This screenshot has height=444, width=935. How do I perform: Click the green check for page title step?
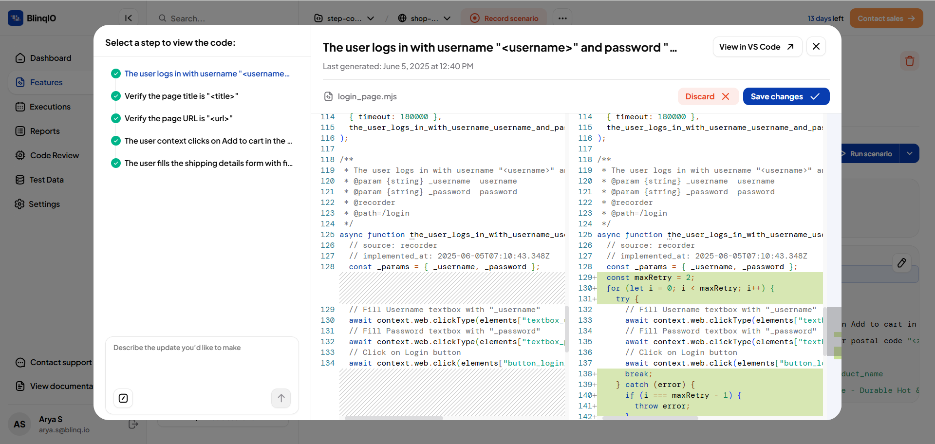tap(116, 96)
